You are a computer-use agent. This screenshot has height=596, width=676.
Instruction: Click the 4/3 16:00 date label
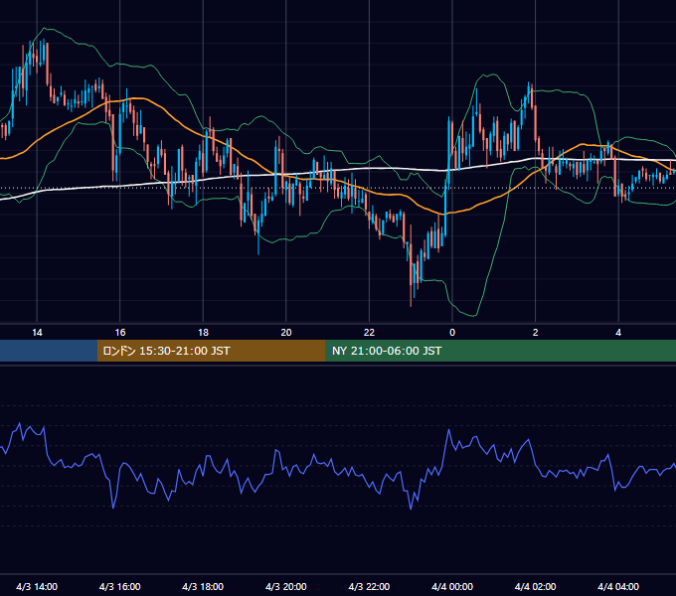120,586
